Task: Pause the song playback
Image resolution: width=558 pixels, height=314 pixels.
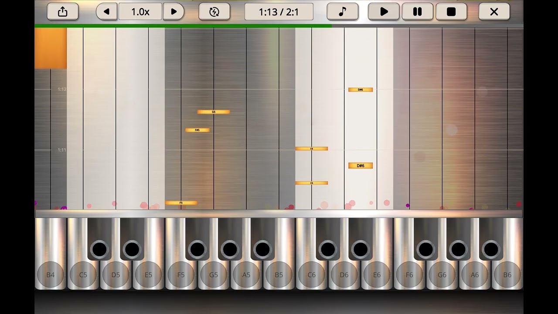Action: pos(417,12)
